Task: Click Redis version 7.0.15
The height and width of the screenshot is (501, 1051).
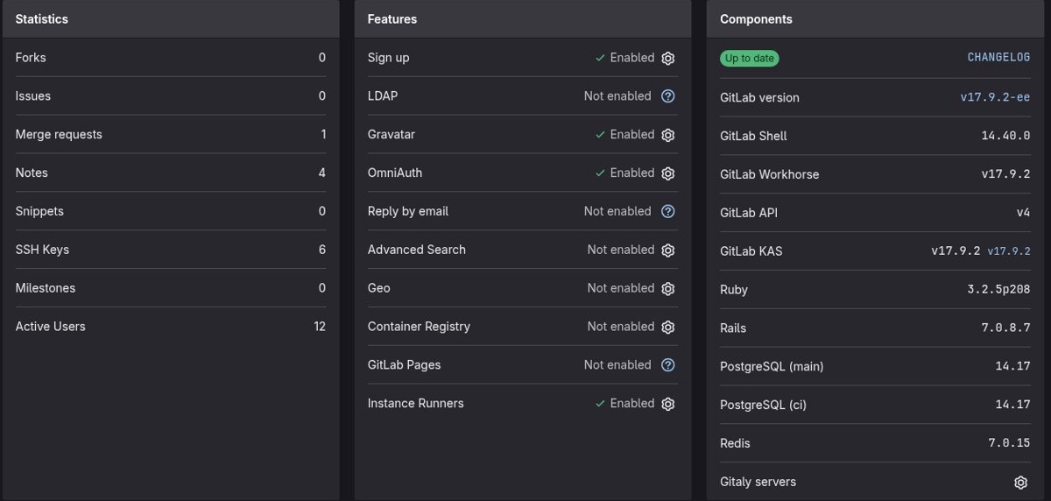Action: tap(1009, 443)
